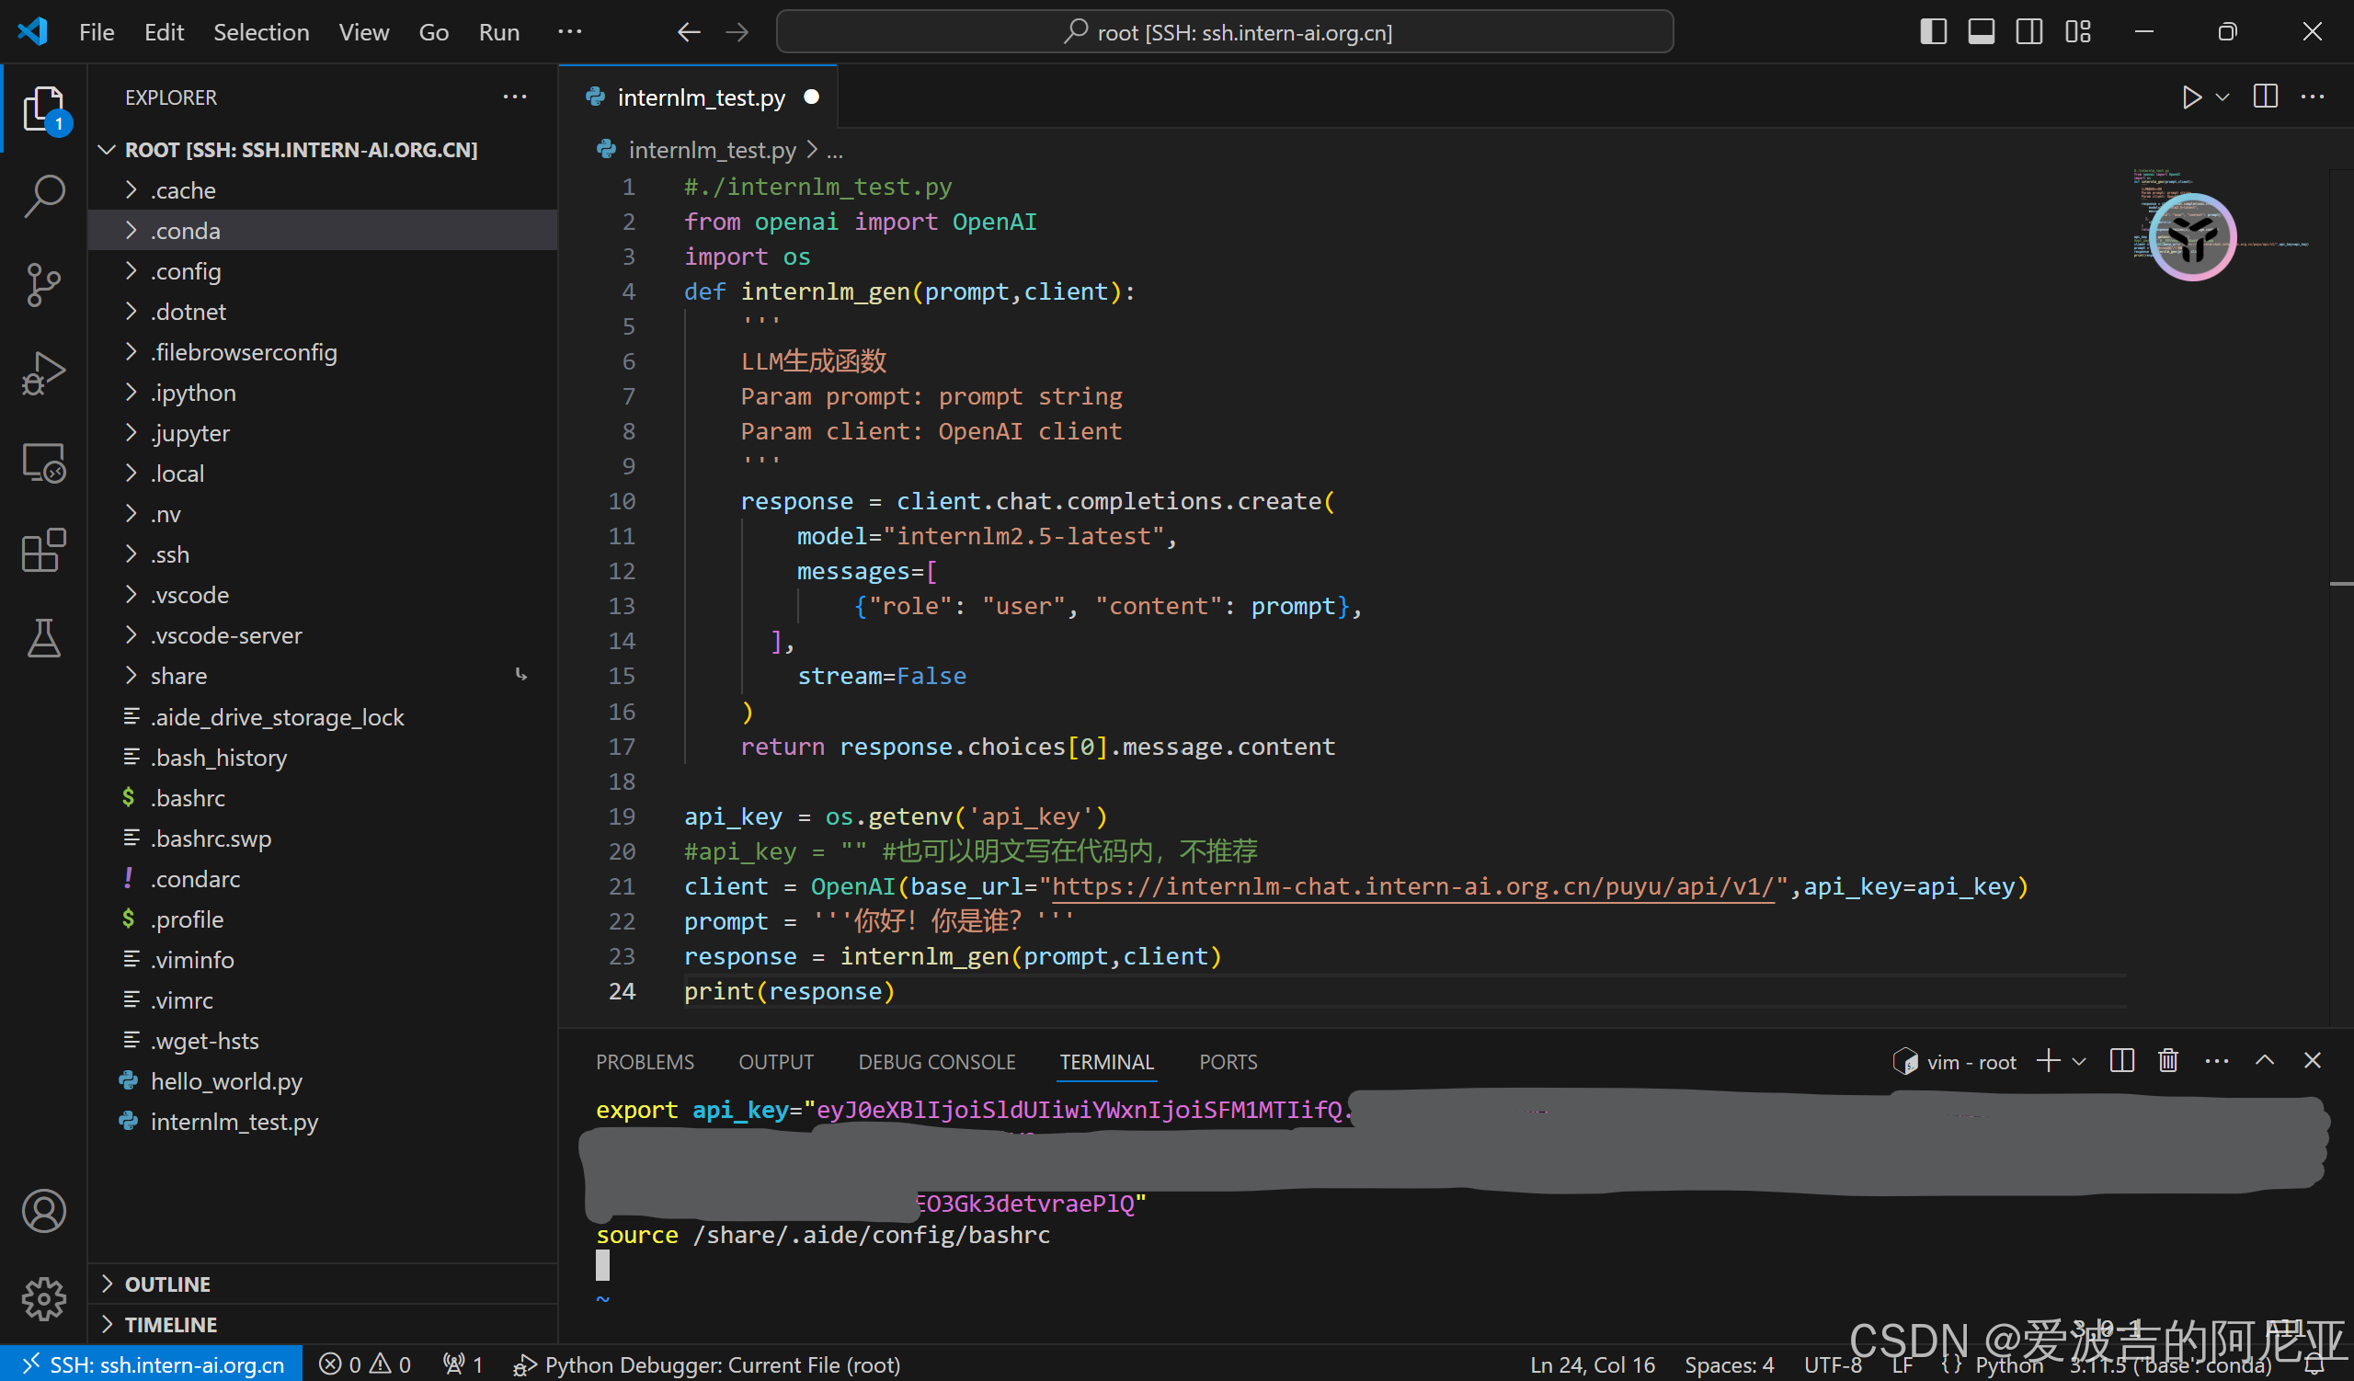Open the Run and Debug view
Screen dimensions: 2354x1381
[43, 373]
